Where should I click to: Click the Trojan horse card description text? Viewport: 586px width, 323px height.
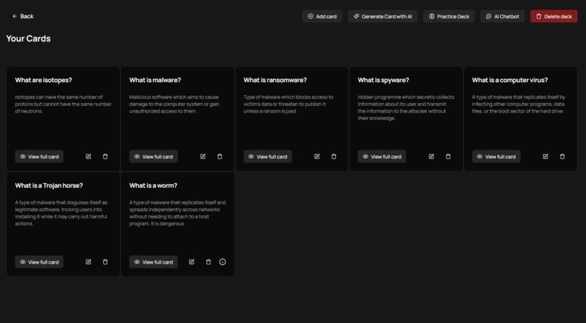click(61, 213)
